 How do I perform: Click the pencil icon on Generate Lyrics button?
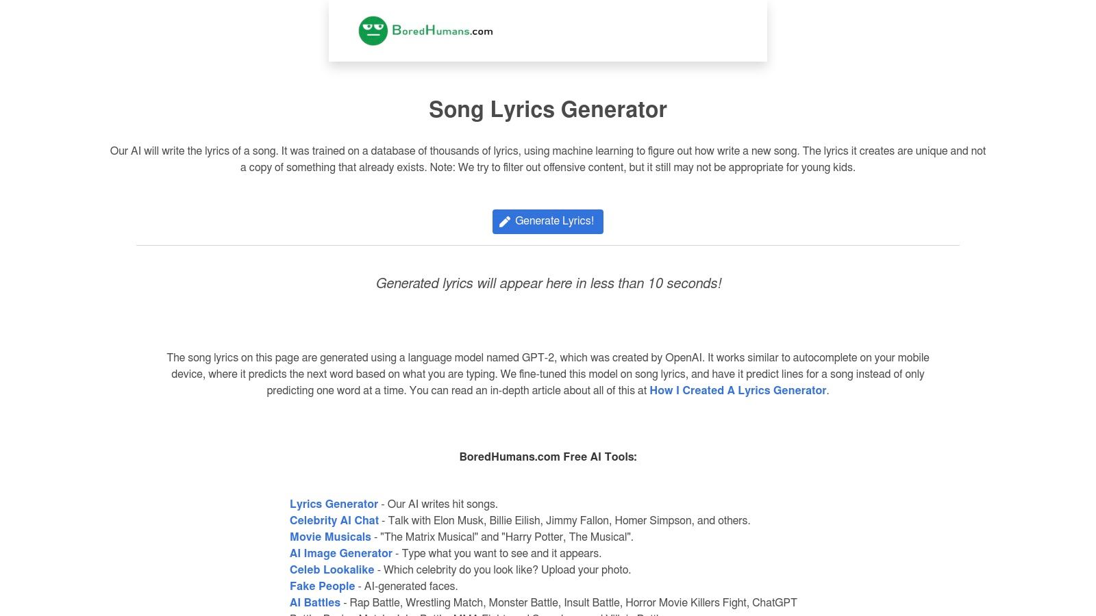click(505, 221)
